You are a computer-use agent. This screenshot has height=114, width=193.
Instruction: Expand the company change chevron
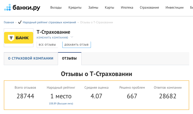(72, 37)
